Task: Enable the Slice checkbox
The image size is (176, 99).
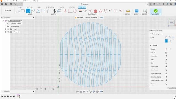Action: 166,63
